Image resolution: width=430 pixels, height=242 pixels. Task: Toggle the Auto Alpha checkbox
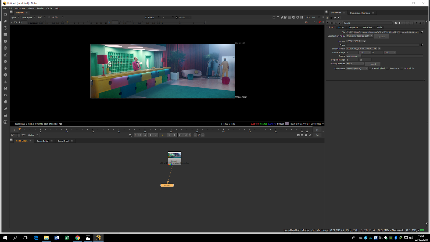click(402, 68)
